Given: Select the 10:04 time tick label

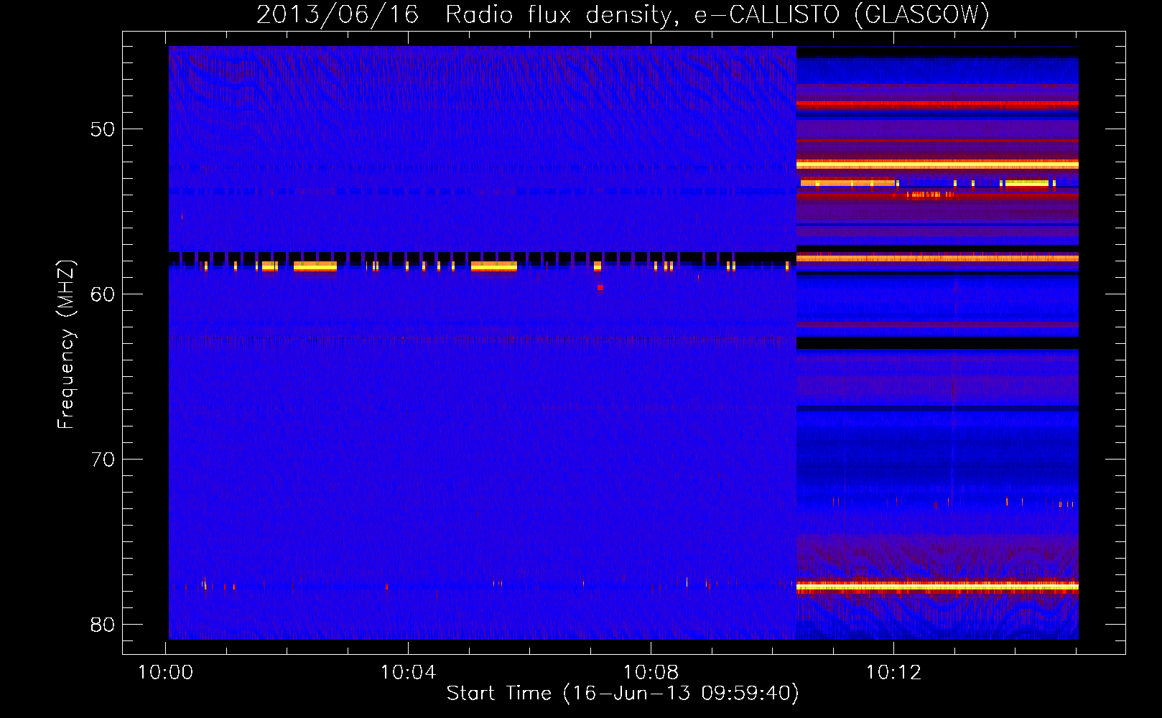Looking at the screenshot, I should tap(409, 673).
